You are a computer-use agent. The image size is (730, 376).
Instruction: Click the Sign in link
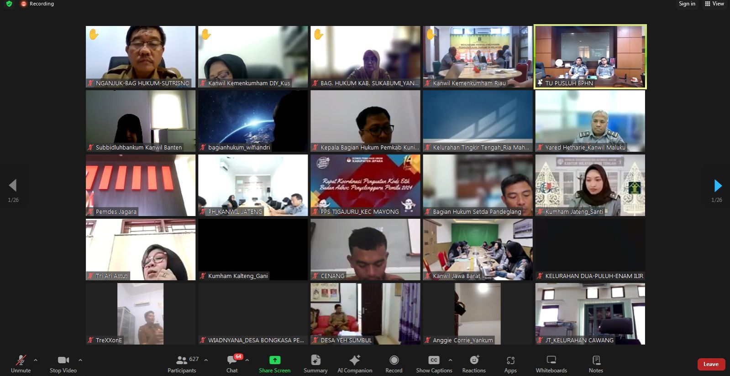pos(687,4)
